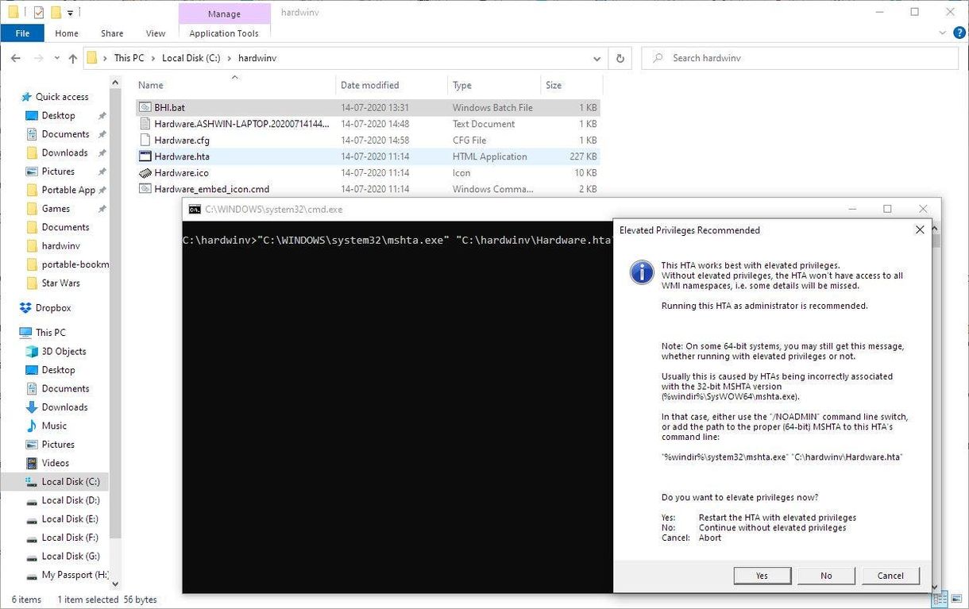The width and height of the screenshot is (969, 609).
Task: Open Quick access in the sidebar
Action: [62, 97]
